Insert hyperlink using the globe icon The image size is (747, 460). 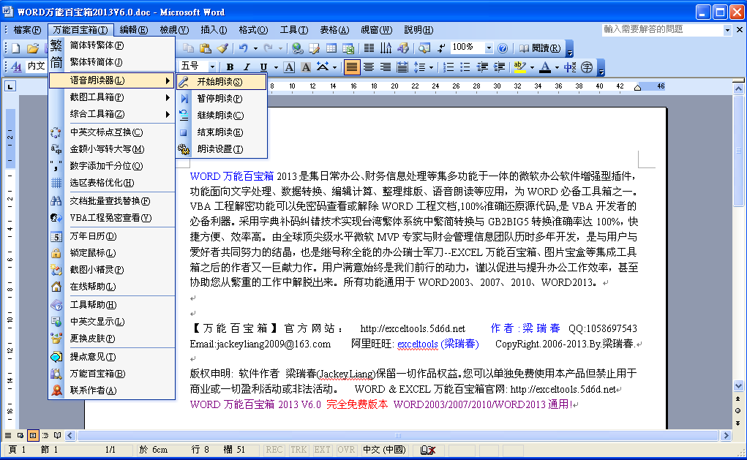(x=298, y=48)
